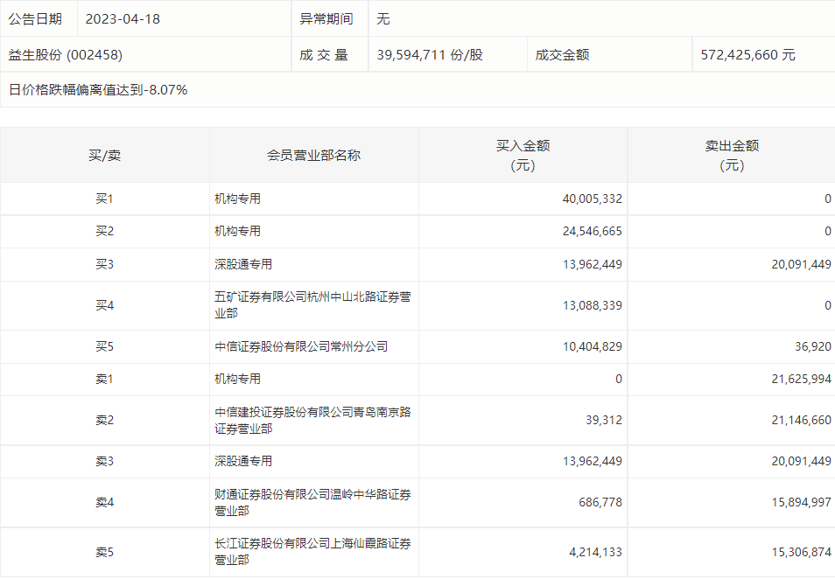Select the 买3 row label
Image resolution: width=835 pixels, height=579 pixels.
tap(104, 264)
